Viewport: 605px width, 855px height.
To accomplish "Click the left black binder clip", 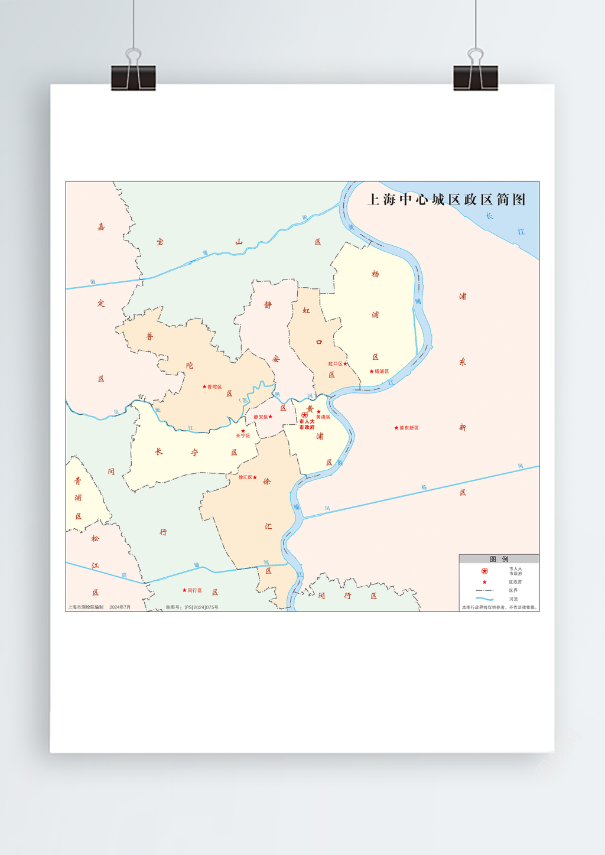I will tap(134, 76).
